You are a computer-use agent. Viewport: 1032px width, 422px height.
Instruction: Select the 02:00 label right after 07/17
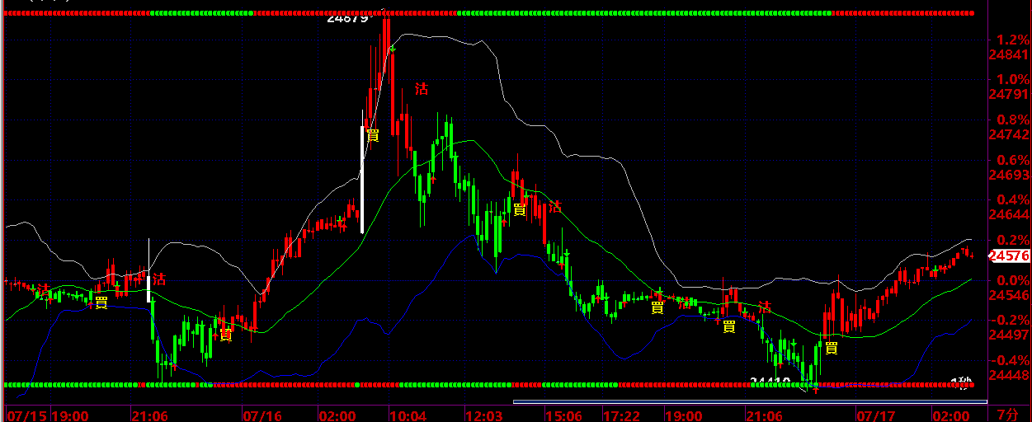point(952,415)
